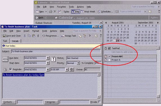This screenshot has width=161, height=106.
Task: Open the Priority dropdown list
Action: tap(78, 63)
